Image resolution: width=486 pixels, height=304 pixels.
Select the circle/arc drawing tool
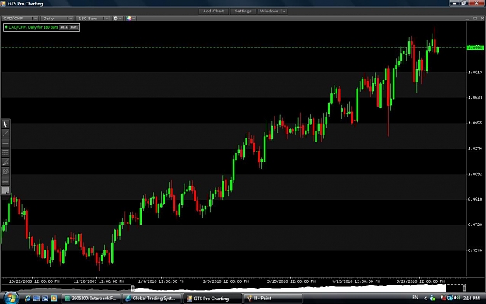click(x=5, y=171)
